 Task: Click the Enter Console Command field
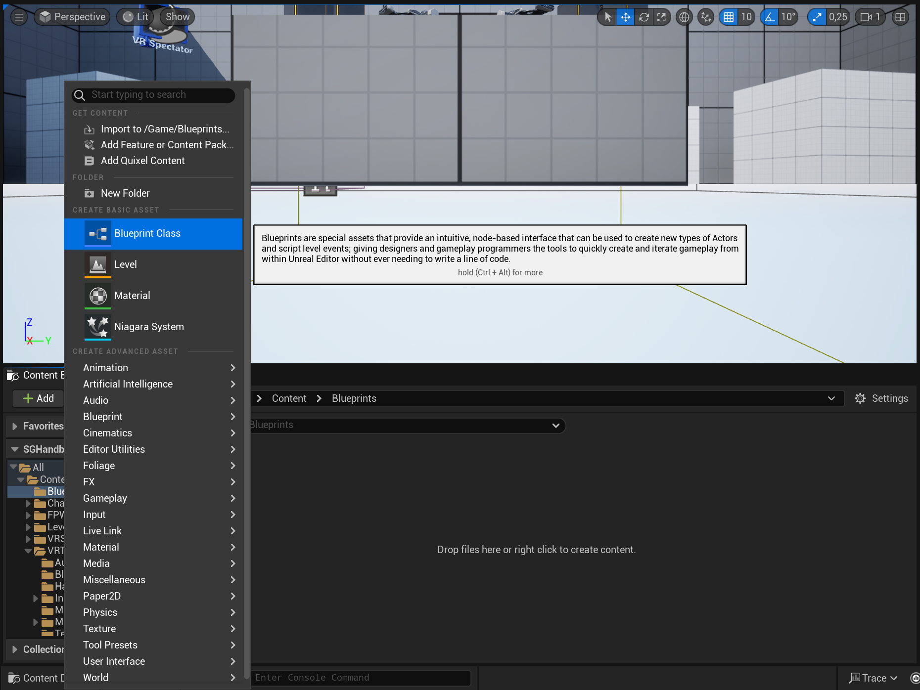[x=361, y=678]
